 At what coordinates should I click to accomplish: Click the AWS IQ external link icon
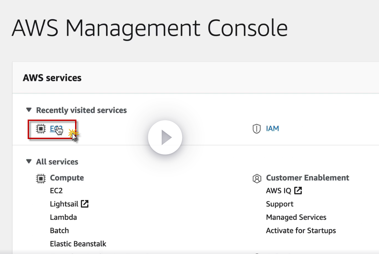click(298, 190)
